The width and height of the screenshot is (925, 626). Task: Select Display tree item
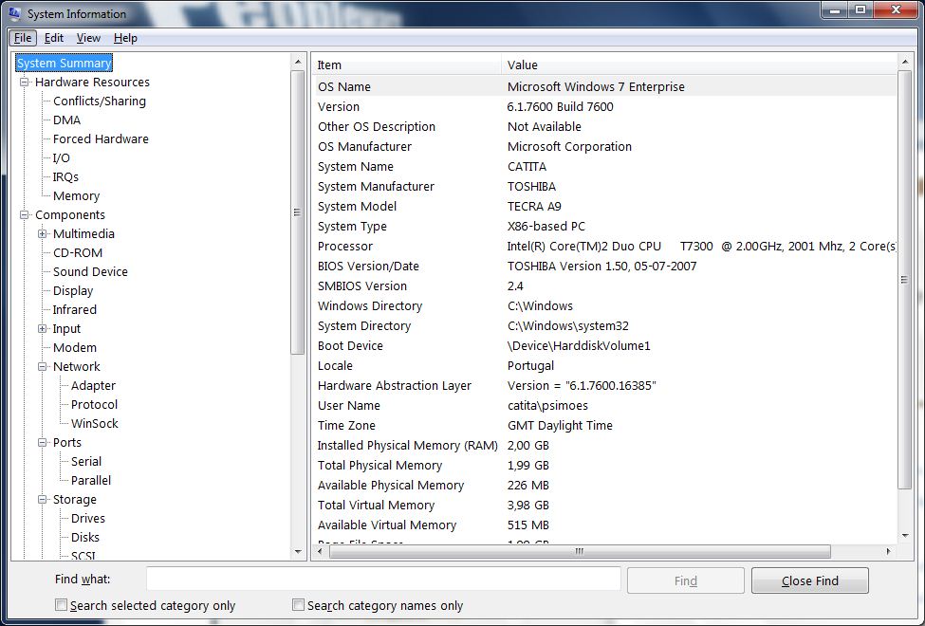(73, 291)
